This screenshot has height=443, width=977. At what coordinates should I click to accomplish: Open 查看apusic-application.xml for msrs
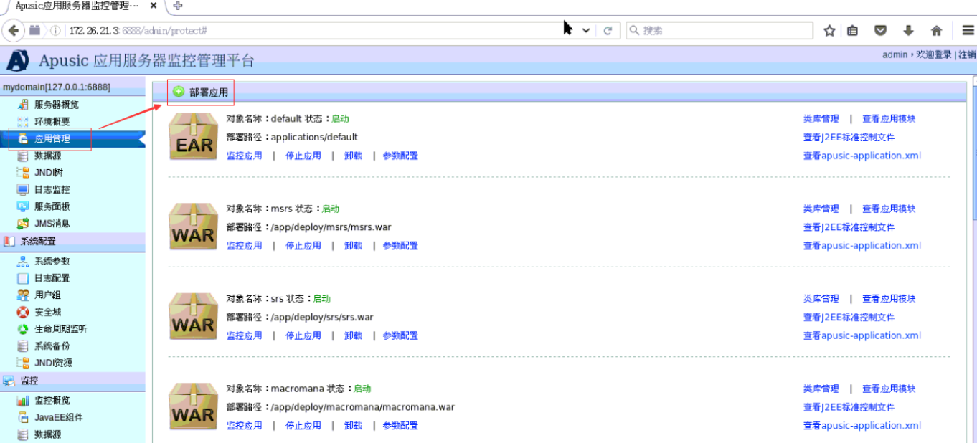point(862,246)
